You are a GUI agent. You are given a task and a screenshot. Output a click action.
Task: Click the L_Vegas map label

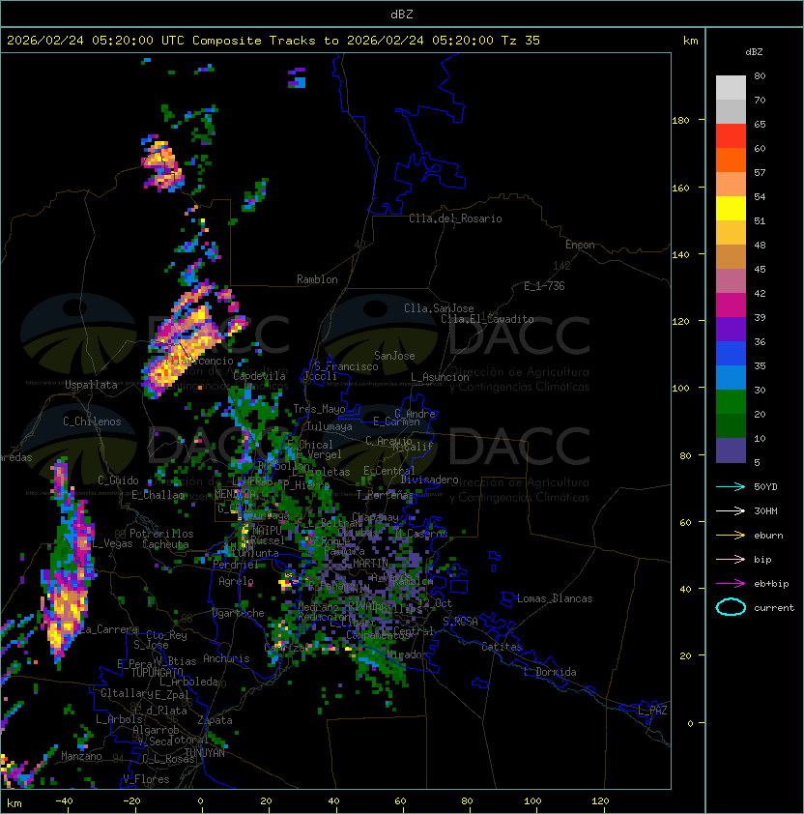(113, 543)
